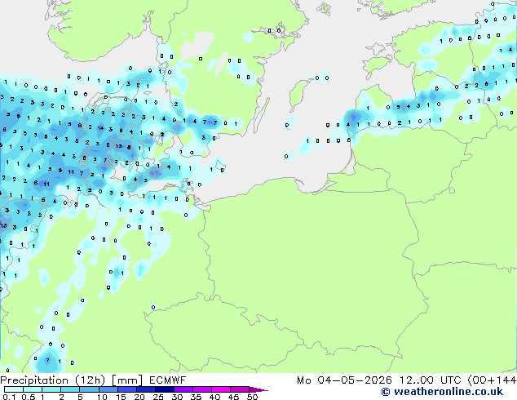This screenshot has width=517, height=400.
Task: Click the legend color between 15 and 20
Action: point(127,389)
